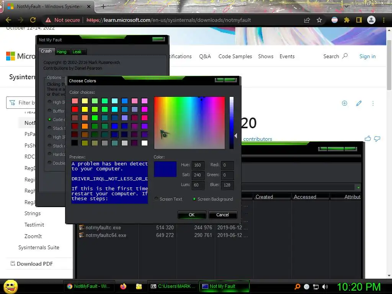Image resolution: width=392 pixels, height=294 pixels.
Task: Open the contributors link
Action: point(258,139)
